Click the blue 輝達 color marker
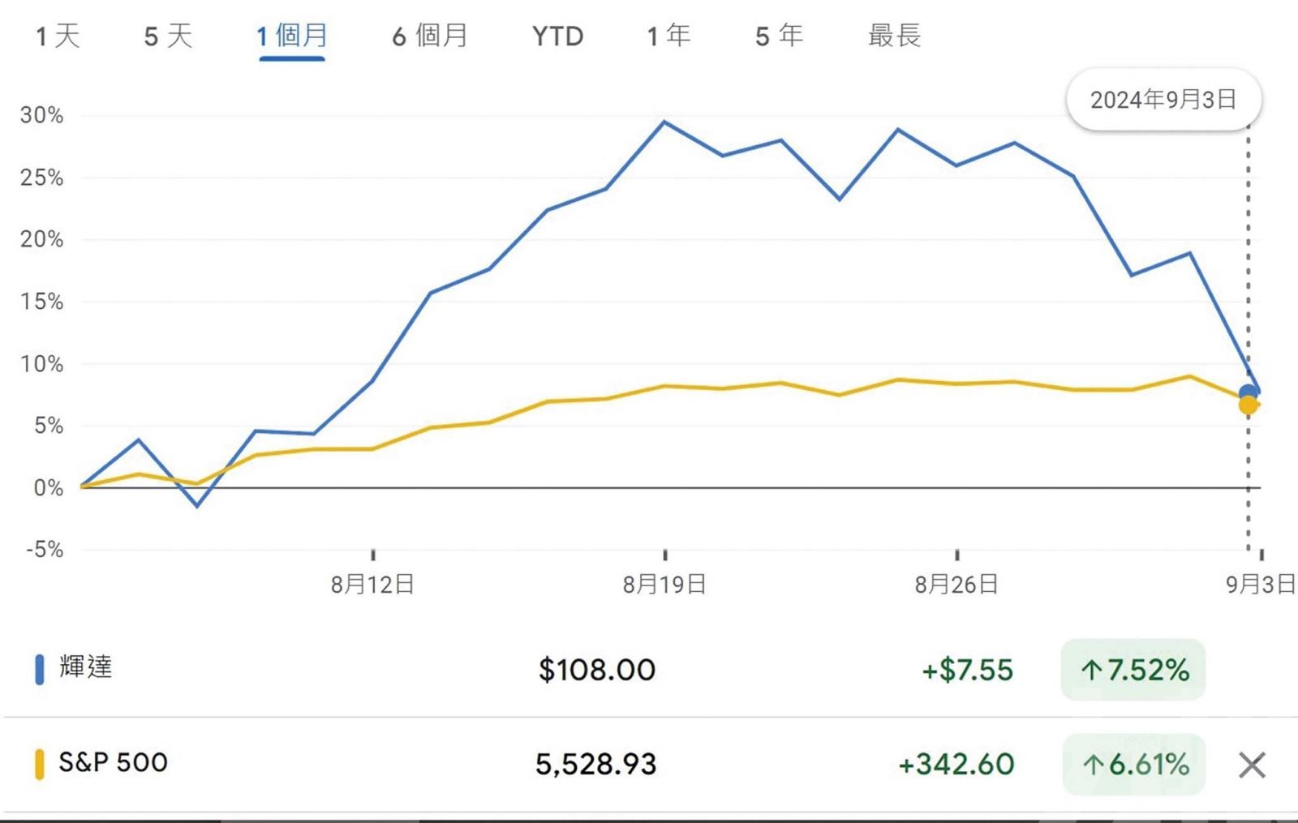Image resolution: width=1298 pixels, height=823 pixels. [x=39, y=670]
